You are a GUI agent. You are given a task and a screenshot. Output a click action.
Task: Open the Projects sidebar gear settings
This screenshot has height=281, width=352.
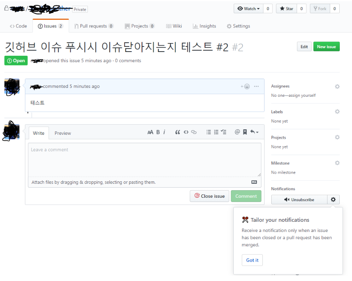[x=337, y=137]
